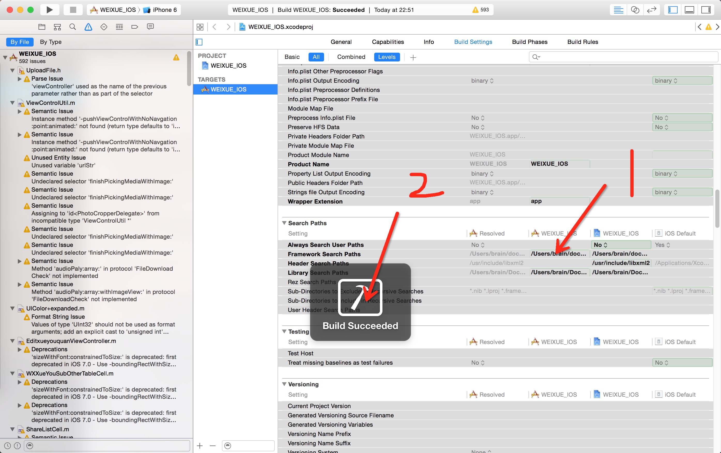This screenshot has height=453, width=721.
Task: Add a new target with plus button
Action: (200, 446)
